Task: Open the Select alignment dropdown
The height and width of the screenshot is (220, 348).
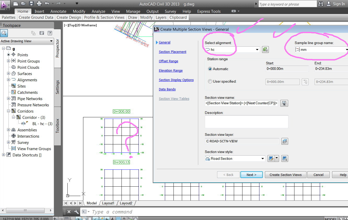Action: pyautogui.click(x=257, y=50)
